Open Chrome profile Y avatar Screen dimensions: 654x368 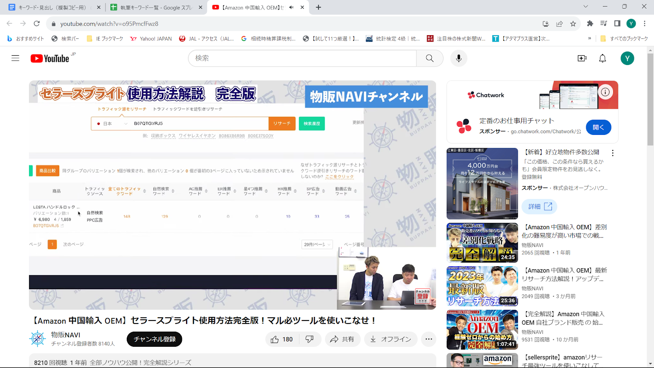(631, 24)
